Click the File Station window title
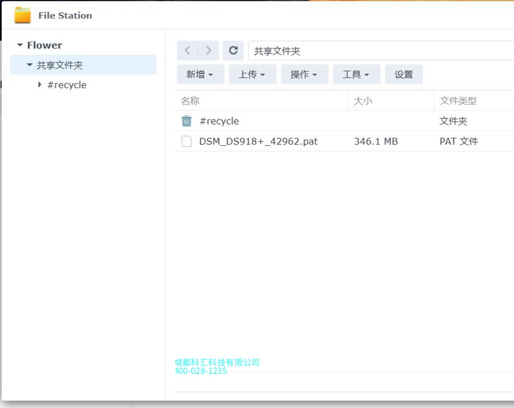 pyautogui.click(x=65, y=15)
